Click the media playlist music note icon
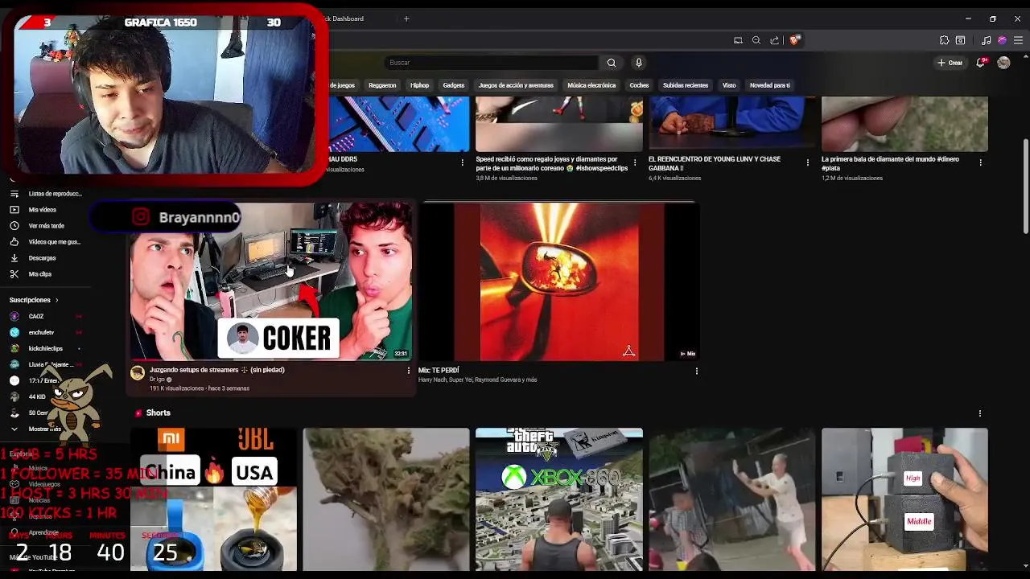 (x=987, y=40)
